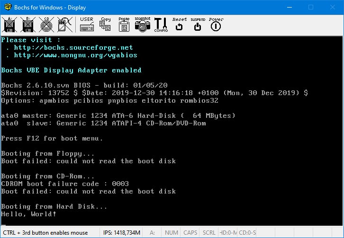The width and height of the screenshot is (344, 238).
Task: Minimize the Bochs window
Action: [290, 7]
